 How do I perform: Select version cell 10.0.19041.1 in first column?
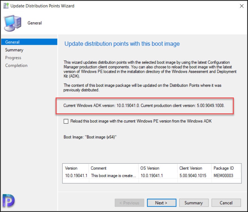[76, 175]
